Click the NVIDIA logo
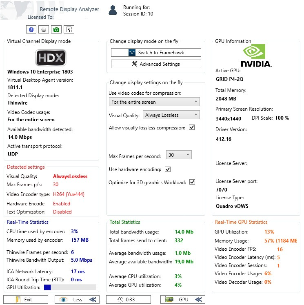This screenshot has width=304, height=305. click(x=256, y=56)
